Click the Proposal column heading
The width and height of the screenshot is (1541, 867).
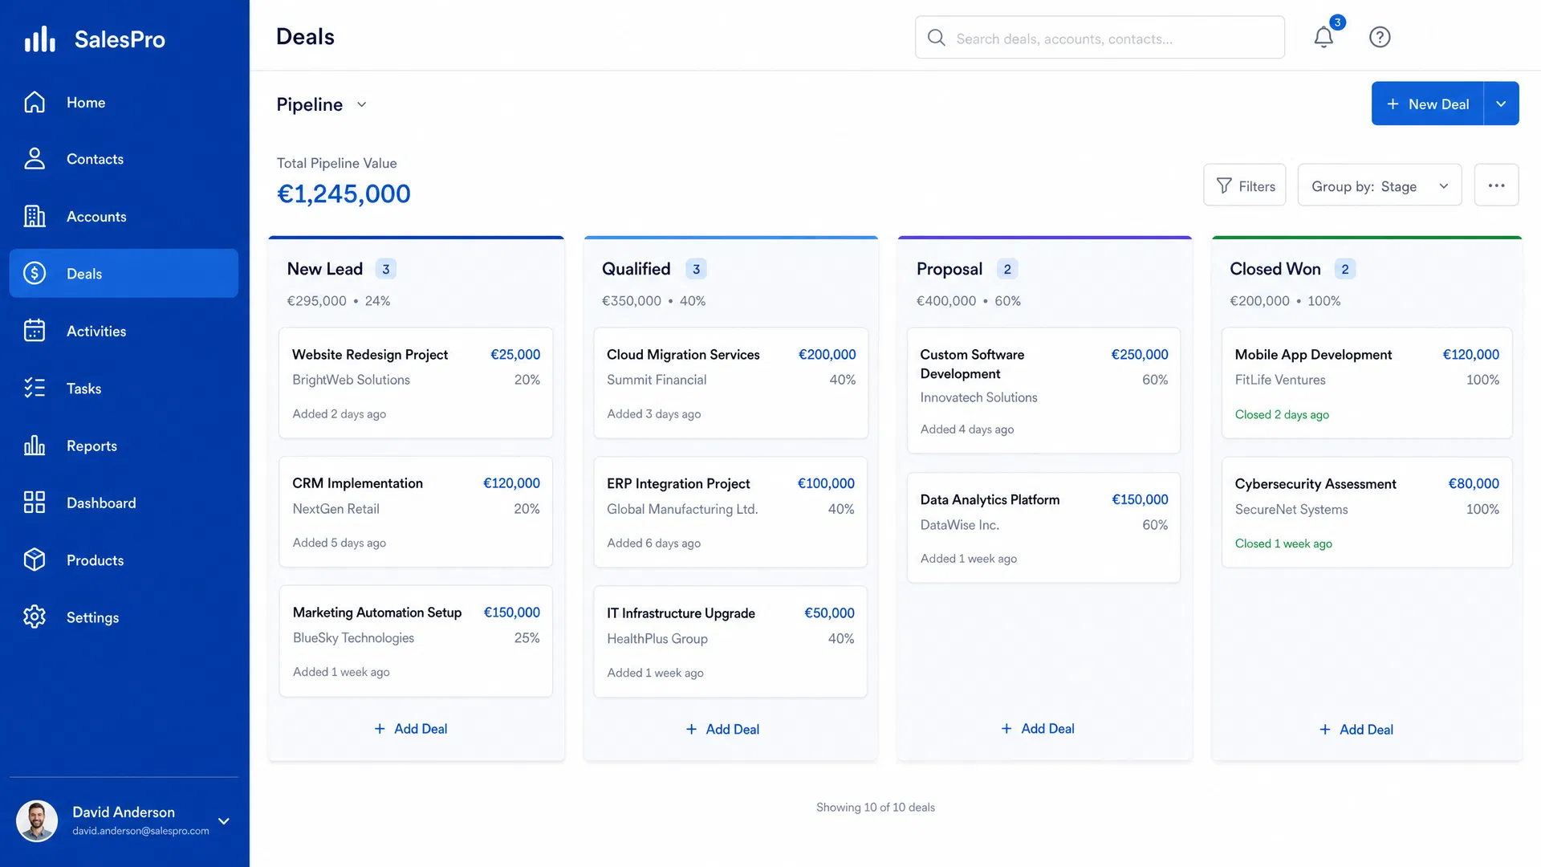949,269
